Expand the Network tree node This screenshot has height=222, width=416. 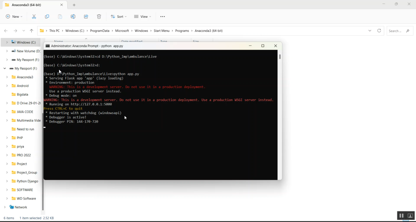click(x=5, y=207)
